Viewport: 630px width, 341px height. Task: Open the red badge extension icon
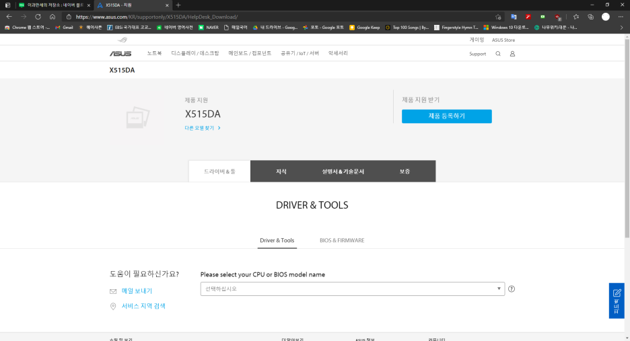point(558,17)
